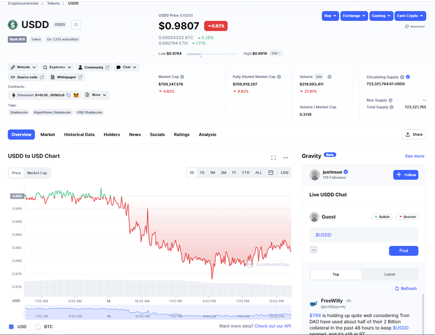Add contract to MetaMask via fox icon
The width and height of the screenshot is (435, 335).
[77, 95]
